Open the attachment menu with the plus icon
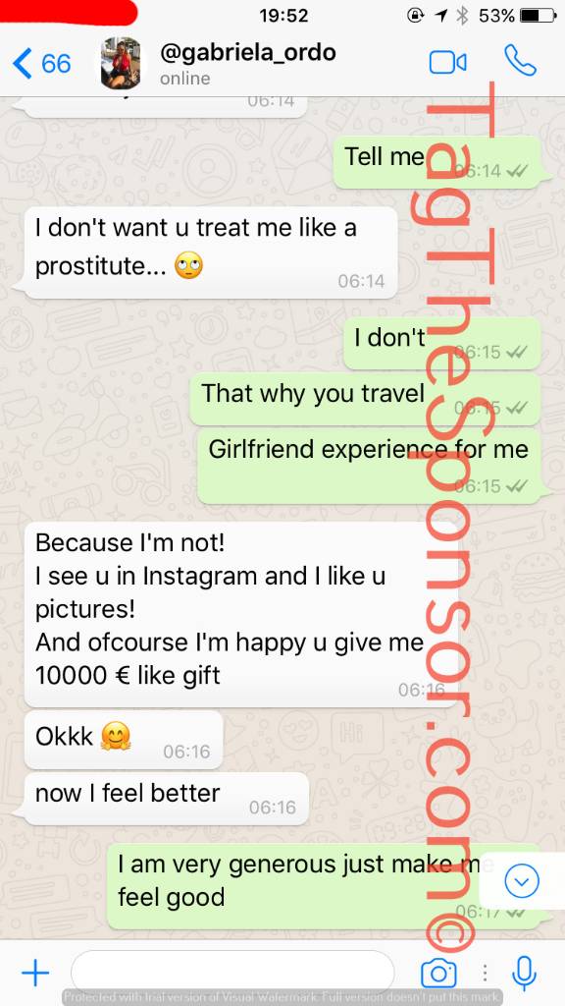 [x=35, y=974]
